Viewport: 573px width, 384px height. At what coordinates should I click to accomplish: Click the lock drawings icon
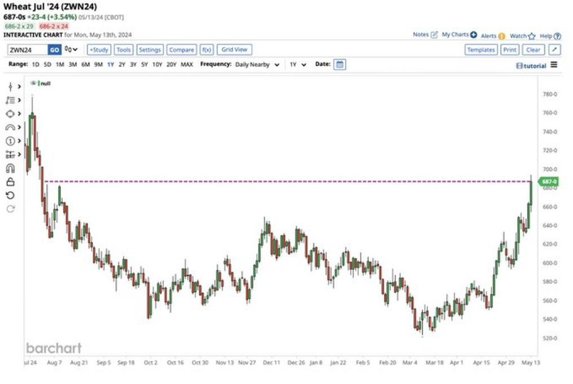(x=11, y=182)
